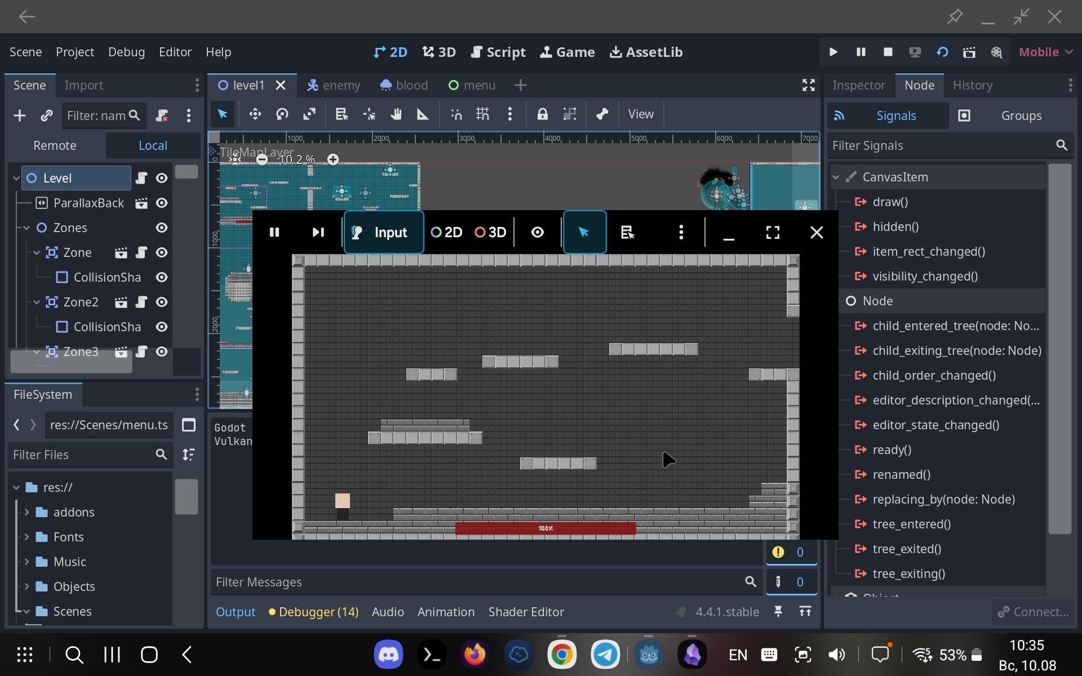Click Instantiate Child Scene chain icon
This screenshot has width=1082, height=676.
[47, 115]
